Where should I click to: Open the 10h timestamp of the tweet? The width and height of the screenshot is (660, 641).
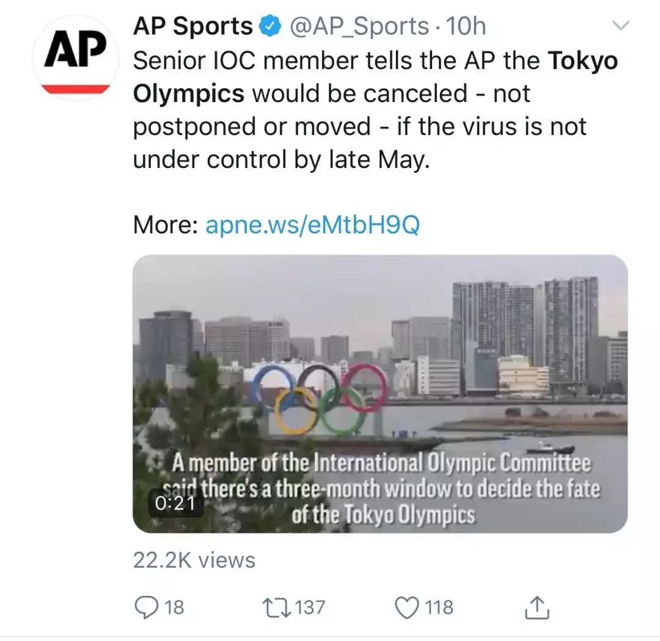coord(466,26)
